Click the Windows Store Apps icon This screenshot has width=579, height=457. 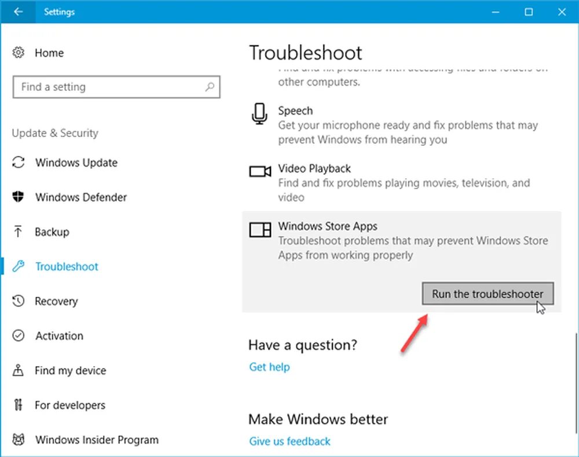(260, 230)
